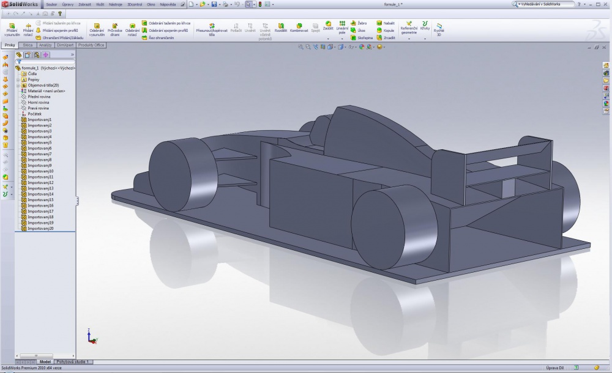Viewport: 612px width, 373px height.
Task: Select the Přidání vysunutím extrude tool
Action: [x=12, y=29]
